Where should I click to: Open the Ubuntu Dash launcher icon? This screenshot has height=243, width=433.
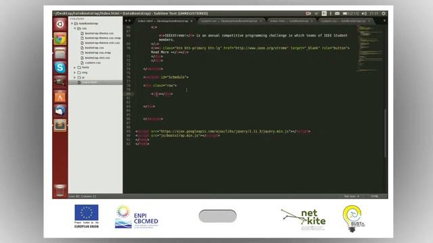click(60, 24)
